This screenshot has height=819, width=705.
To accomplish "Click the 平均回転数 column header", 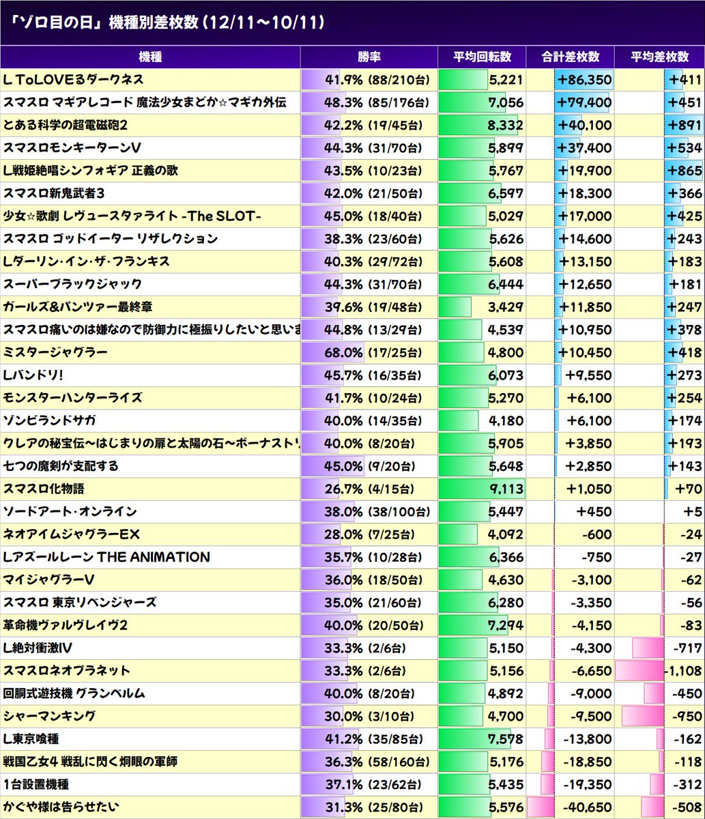I will (481, 57).
